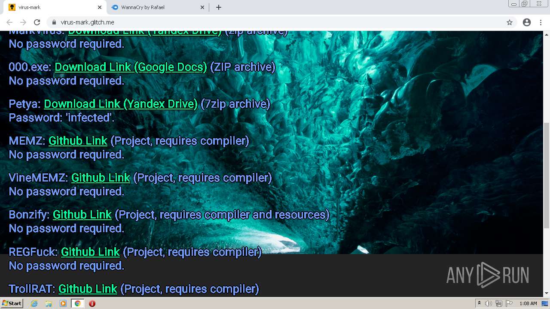This screenshot has height=309, width=550.
Task: Click 'Bonzify:' label text
Action: 29,215
